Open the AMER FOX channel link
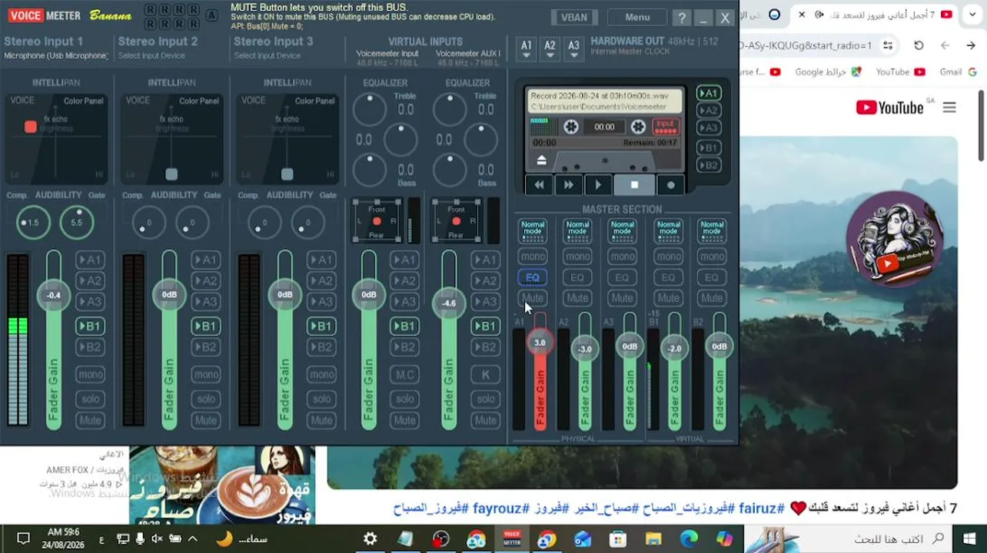987x553 pixels. [x=66, y=470]
